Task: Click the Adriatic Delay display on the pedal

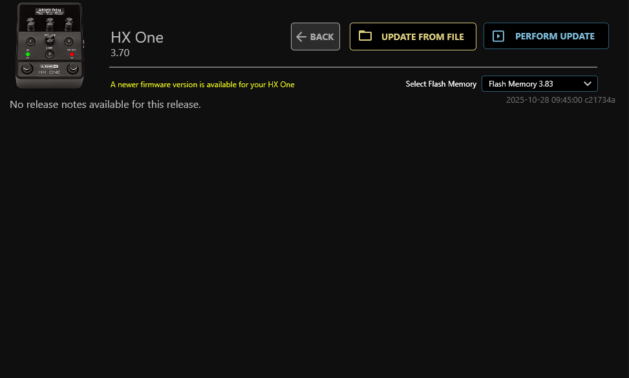Action: pyautogui.click(x=49, y=12)
